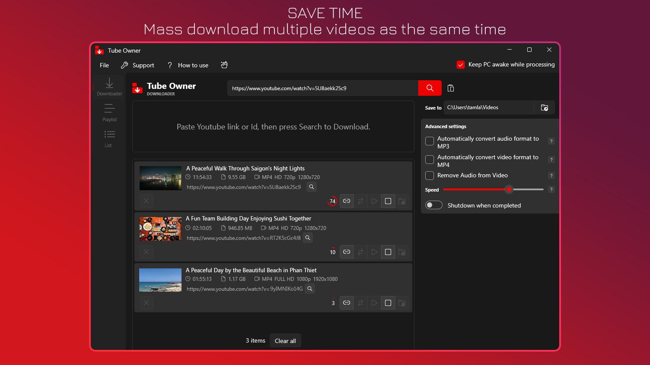650x365 pixels.
Task: Uncheck Keep PC awake while processing
Action: pyautogui.click(x=461, y=64)
